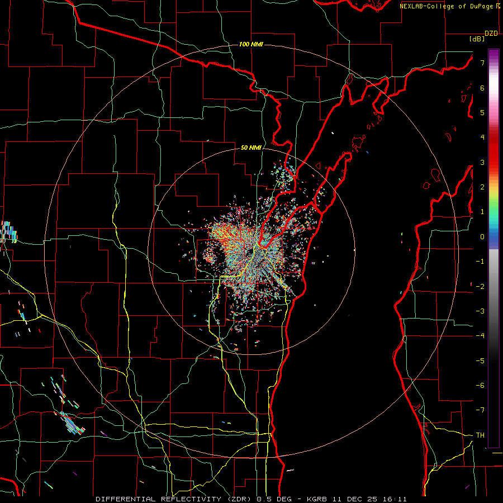
Task: Select the 100 NMI range ring label
Action: pyautogui.click(x=251, y=44)
